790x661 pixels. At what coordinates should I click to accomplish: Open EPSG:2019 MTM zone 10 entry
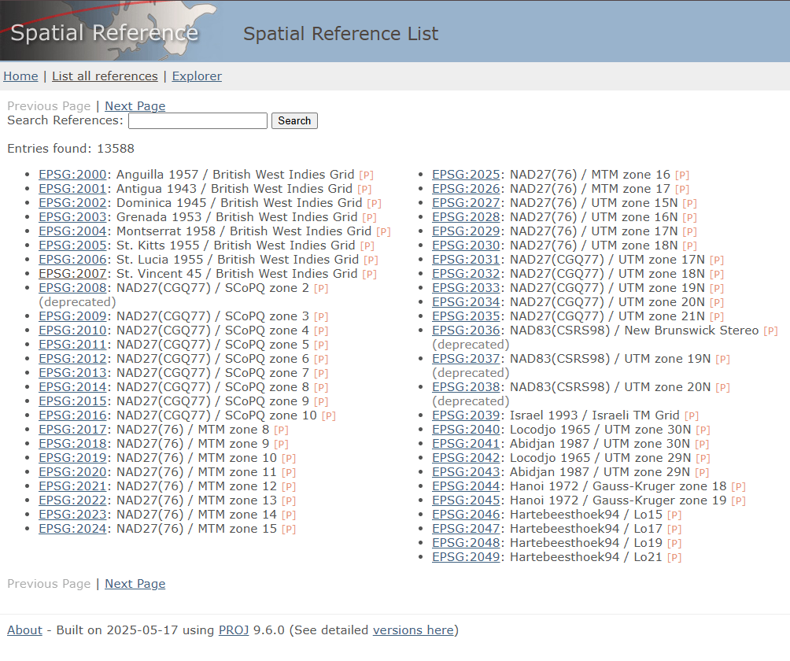coord(72,458)
